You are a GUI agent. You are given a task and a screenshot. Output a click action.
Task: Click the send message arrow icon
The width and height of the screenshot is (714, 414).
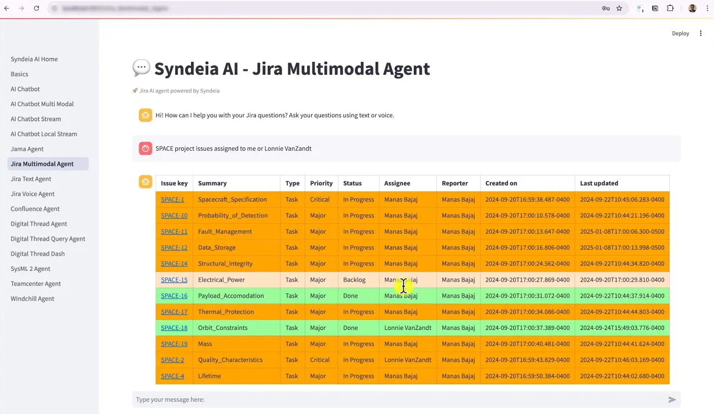coord(672,400)
